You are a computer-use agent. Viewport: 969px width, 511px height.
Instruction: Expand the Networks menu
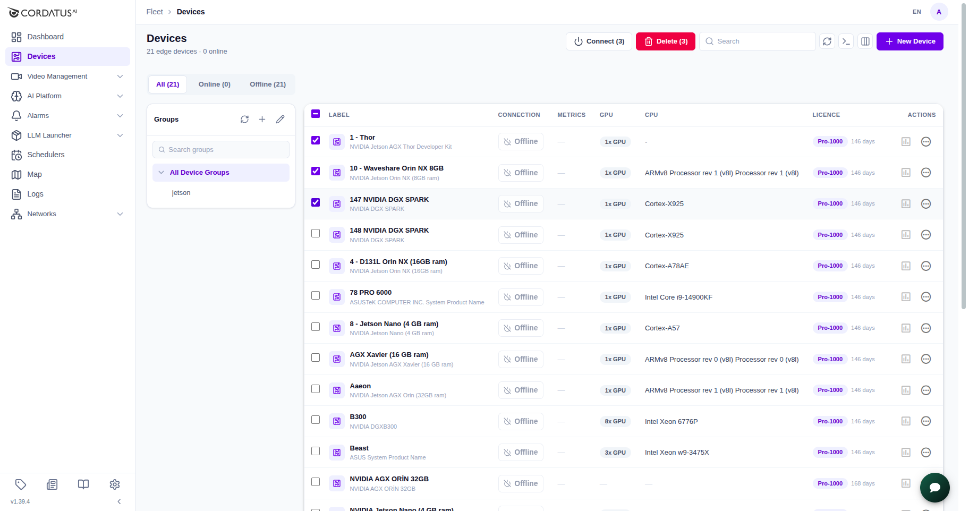67,214
